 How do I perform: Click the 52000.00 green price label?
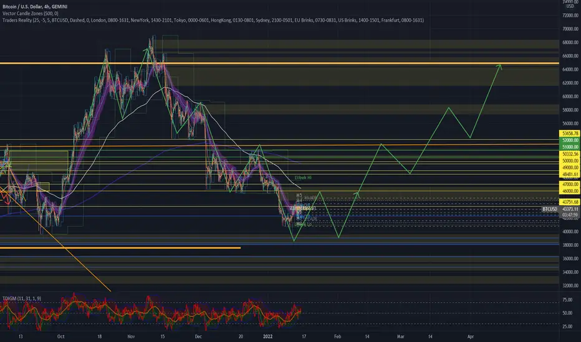(x=570, y=140)
